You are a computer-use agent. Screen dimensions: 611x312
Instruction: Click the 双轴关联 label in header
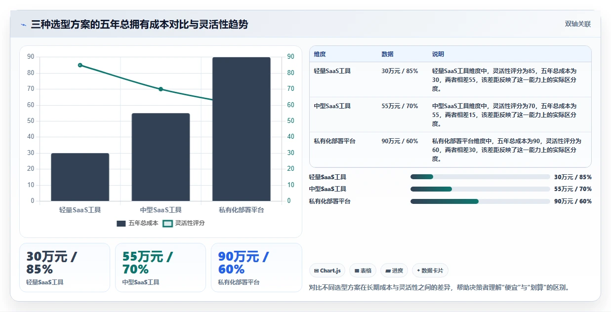tap(578, 24)
